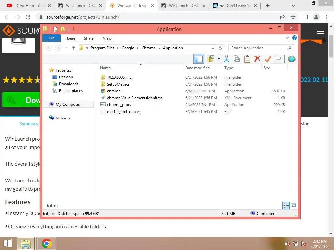The width and height of the screenshot is (334, 250).
Task: Click Quick Access properties icon in title bar
Action: click(x=55, y=29)
